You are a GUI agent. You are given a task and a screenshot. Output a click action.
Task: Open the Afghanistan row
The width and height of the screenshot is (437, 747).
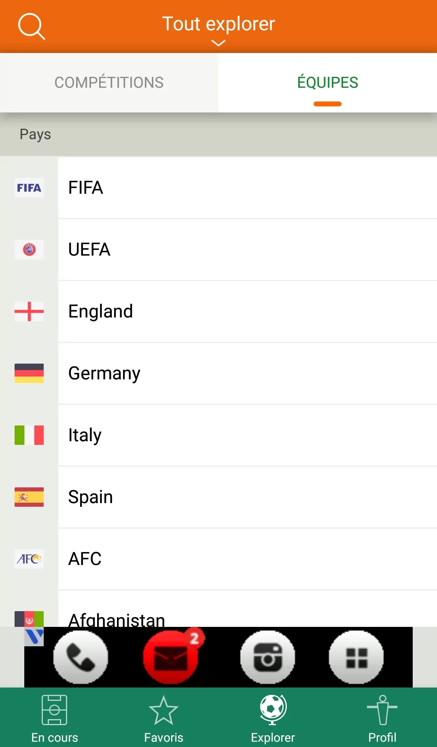(248, 609)
